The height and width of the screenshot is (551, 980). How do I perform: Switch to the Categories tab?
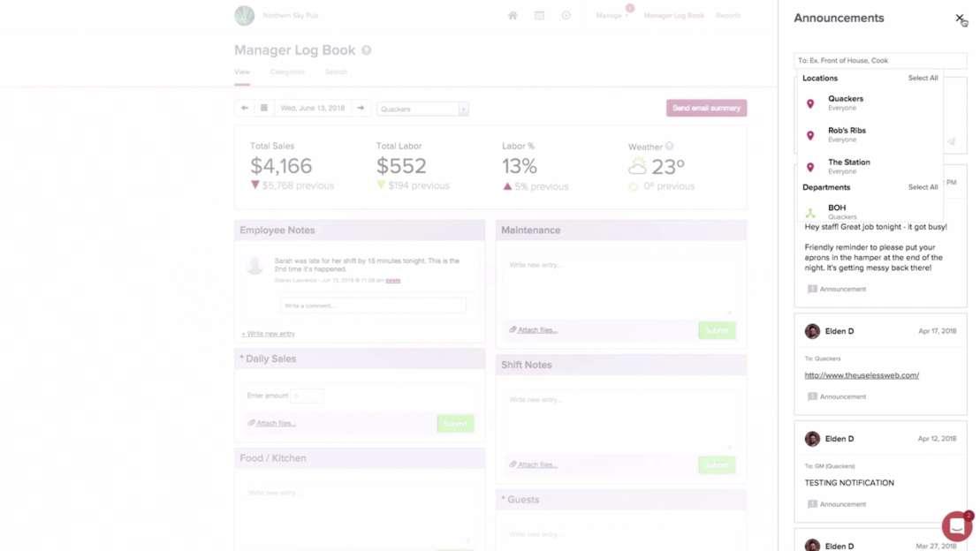pyautogui.click(x=287, y=72)
